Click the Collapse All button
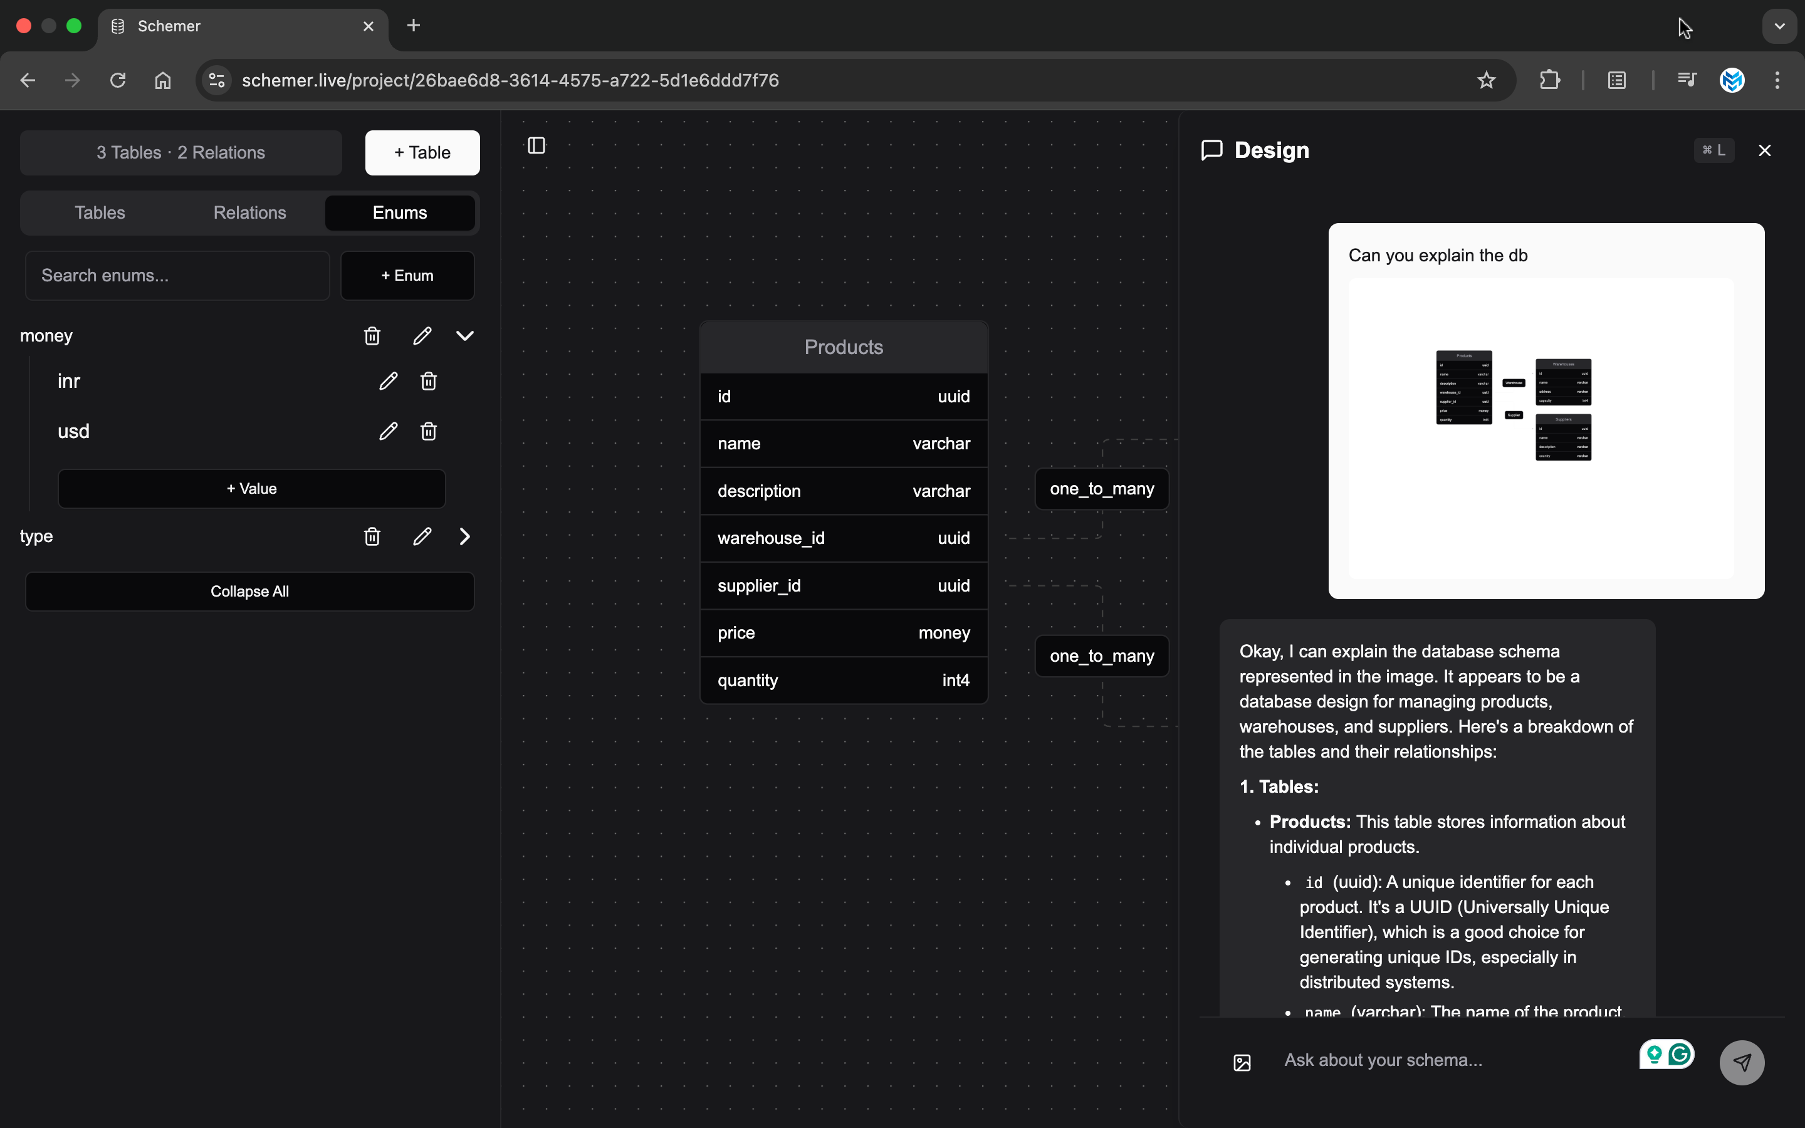Screen dimensions: 1805x1128 click(250, 592)
